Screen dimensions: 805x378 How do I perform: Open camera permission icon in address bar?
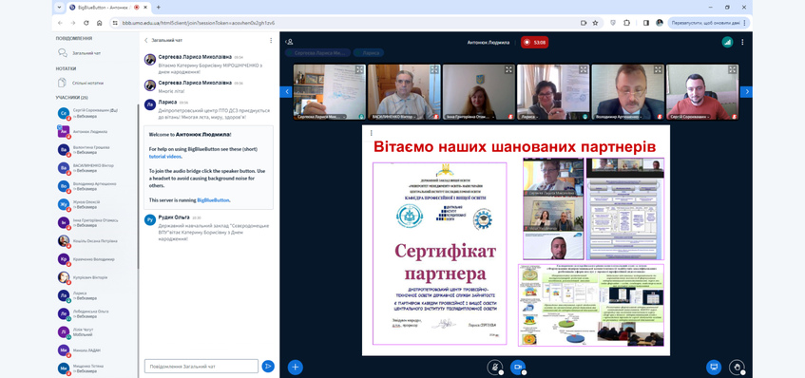(584, 23)
